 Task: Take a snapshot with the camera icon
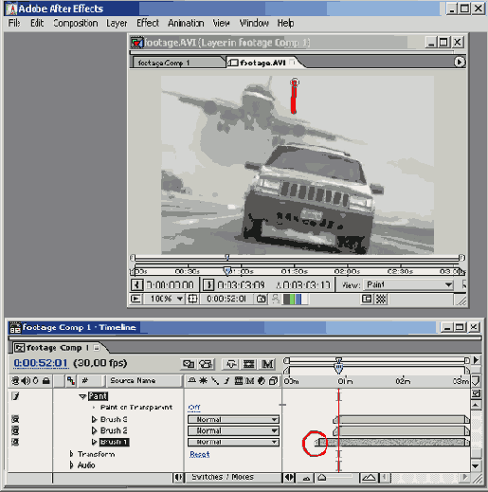[x=262, y=299]
